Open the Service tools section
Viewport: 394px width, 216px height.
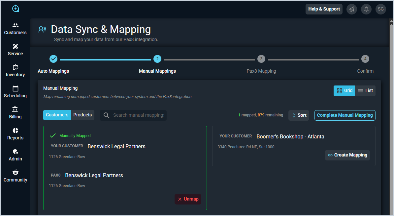(15, 50)
